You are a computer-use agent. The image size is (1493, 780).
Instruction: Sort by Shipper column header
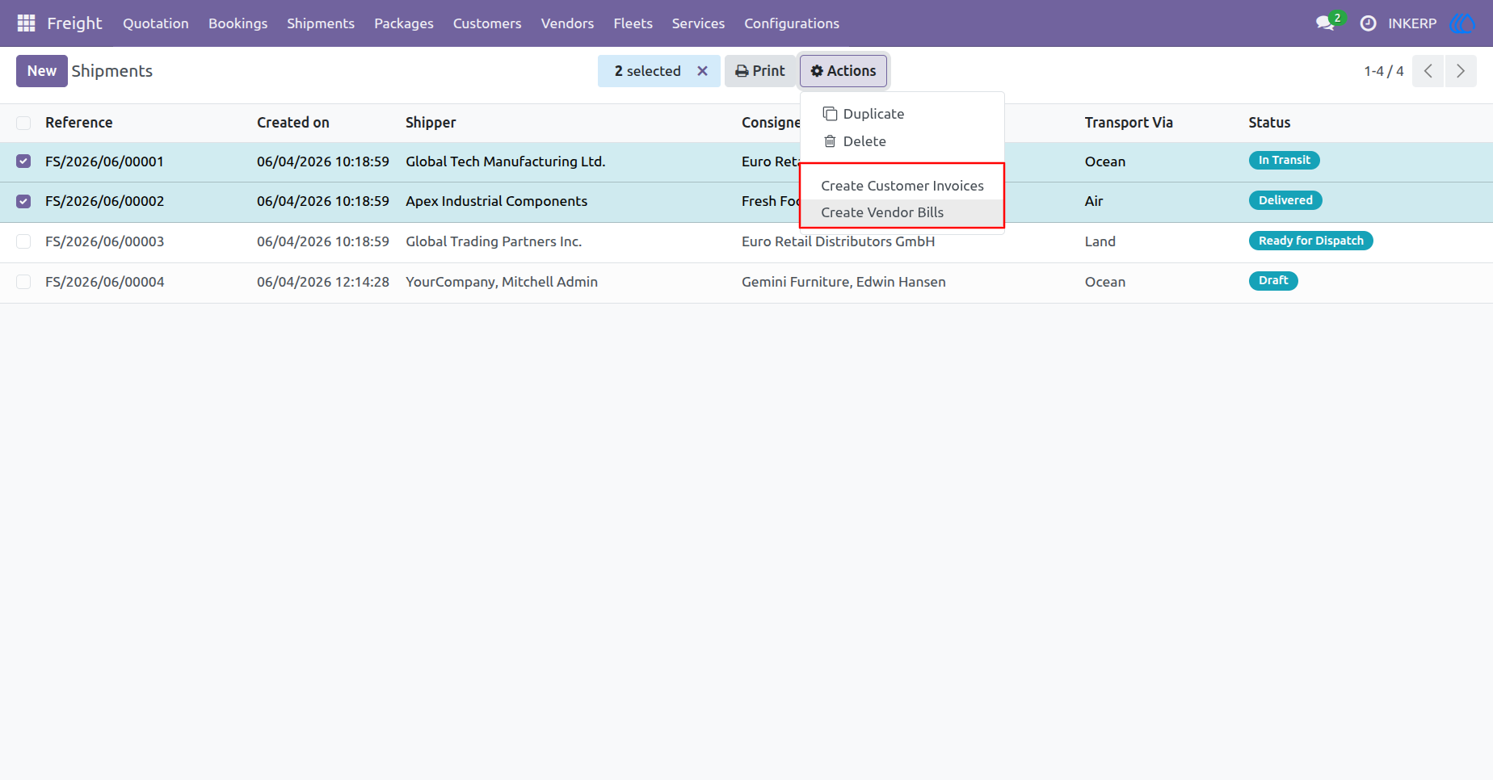click(431, 123)
